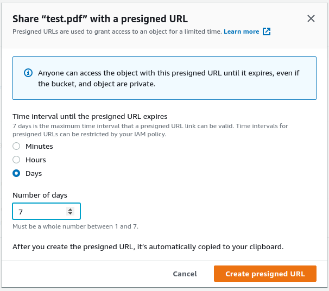Click the external link icon beside Learn more
The height and width of the screenshot is (291, 329).
click(x=267, y=31)
